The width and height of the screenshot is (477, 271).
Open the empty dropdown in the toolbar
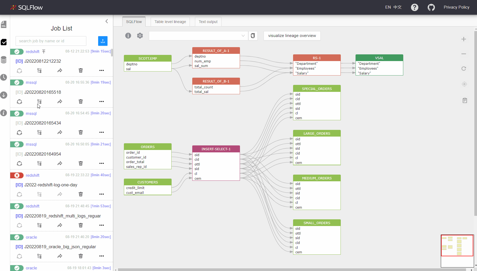198,36
